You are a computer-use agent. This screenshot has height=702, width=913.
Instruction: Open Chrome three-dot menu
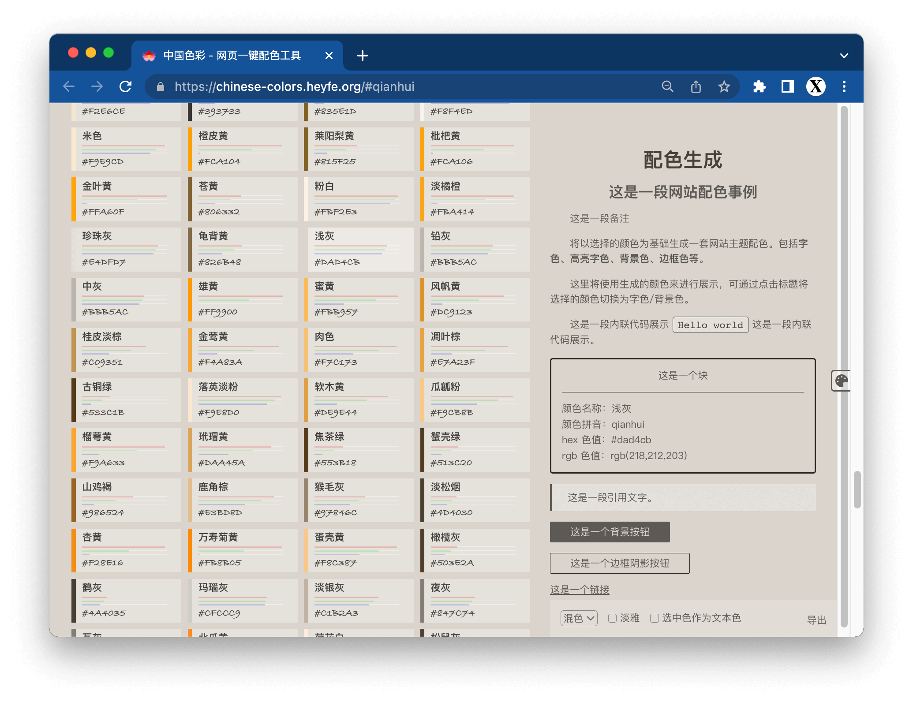pos(844,86)
